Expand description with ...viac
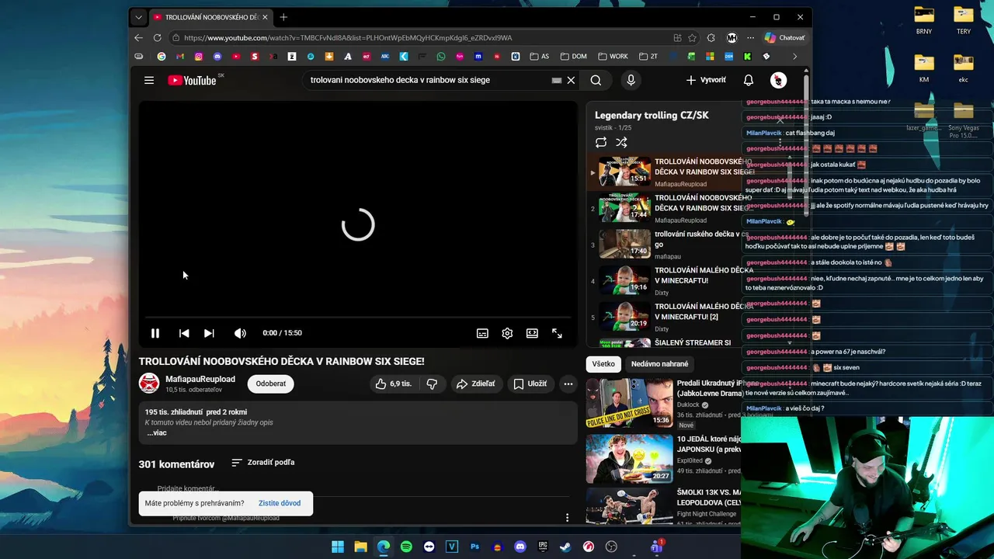 (157, 433)
